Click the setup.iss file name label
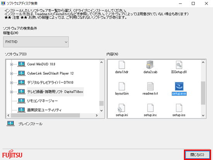Viewport: 213px width, 160px height. [179, 115]
